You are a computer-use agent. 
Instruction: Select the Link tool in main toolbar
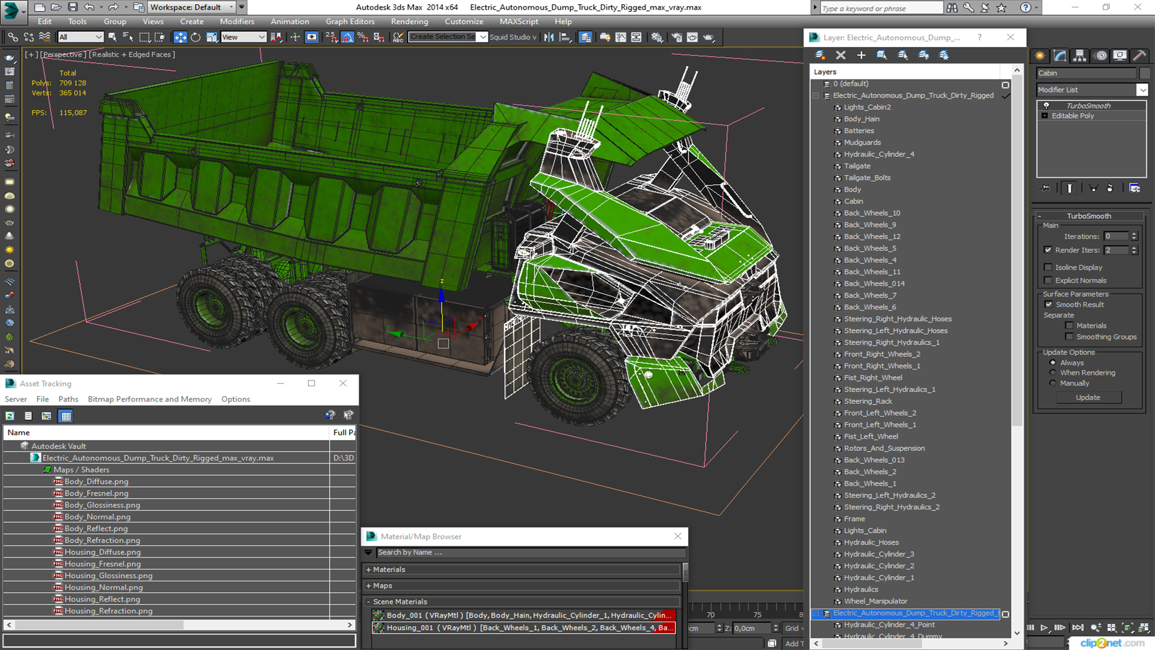(13, 37)
